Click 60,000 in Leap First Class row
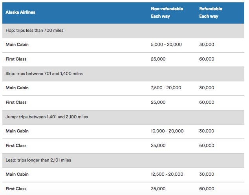This screenshot has width=249, height=195. (207, 189)
